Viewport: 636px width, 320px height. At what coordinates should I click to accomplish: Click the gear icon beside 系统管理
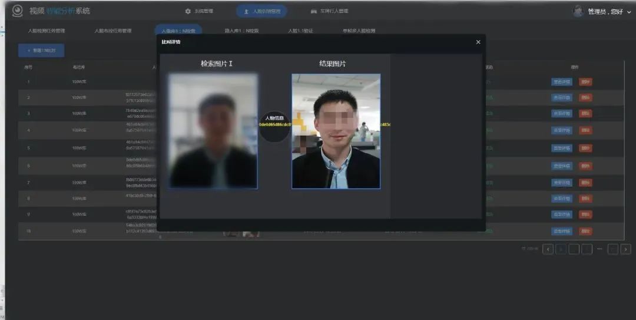coord(188,11)
